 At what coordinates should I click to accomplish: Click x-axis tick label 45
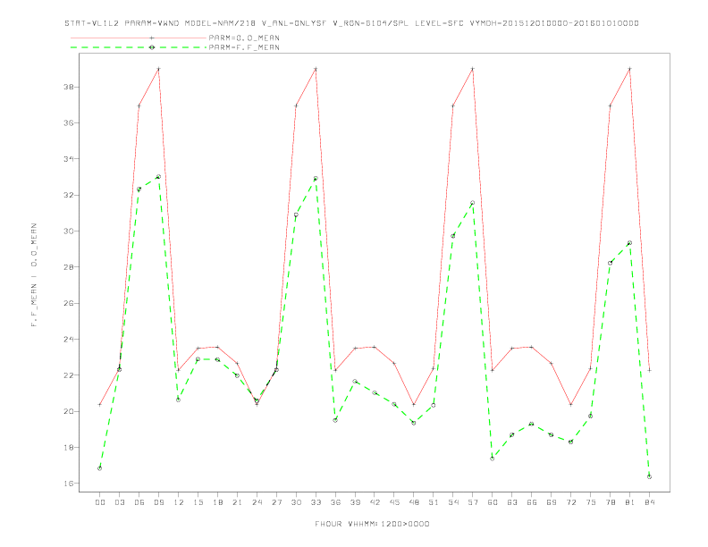click(394, 502)
